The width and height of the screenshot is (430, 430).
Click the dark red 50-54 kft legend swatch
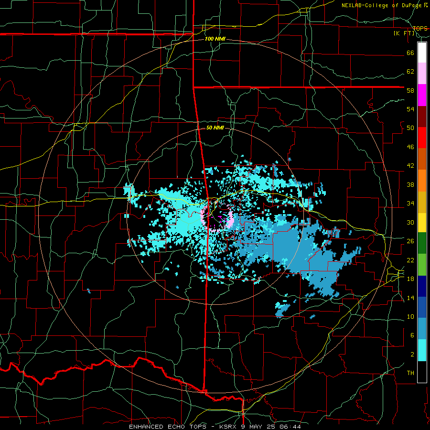click(422, 116)
